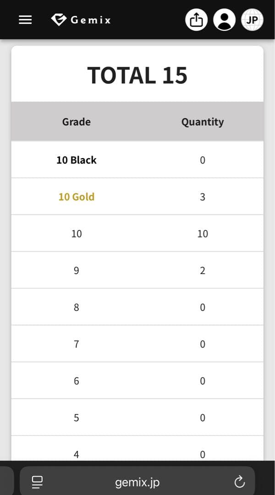The height and width of the screenshot is (495, 275).
Task: Click the grade 7 row label
Action: pos(77,344)
